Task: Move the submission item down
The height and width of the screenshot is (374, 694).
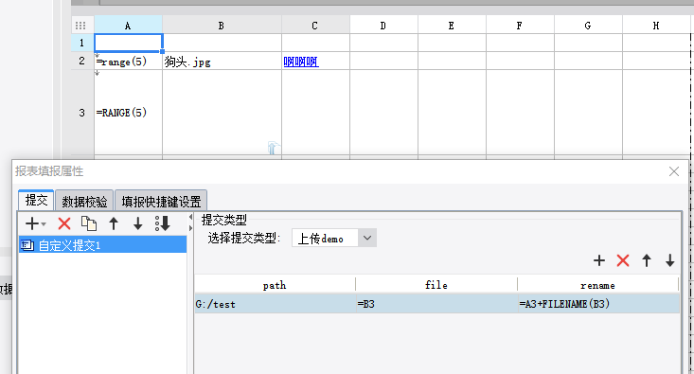Action: (x=138, y=223)
